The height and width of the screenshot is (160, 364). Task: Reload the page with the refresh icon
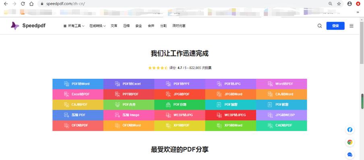pos(23,4)
